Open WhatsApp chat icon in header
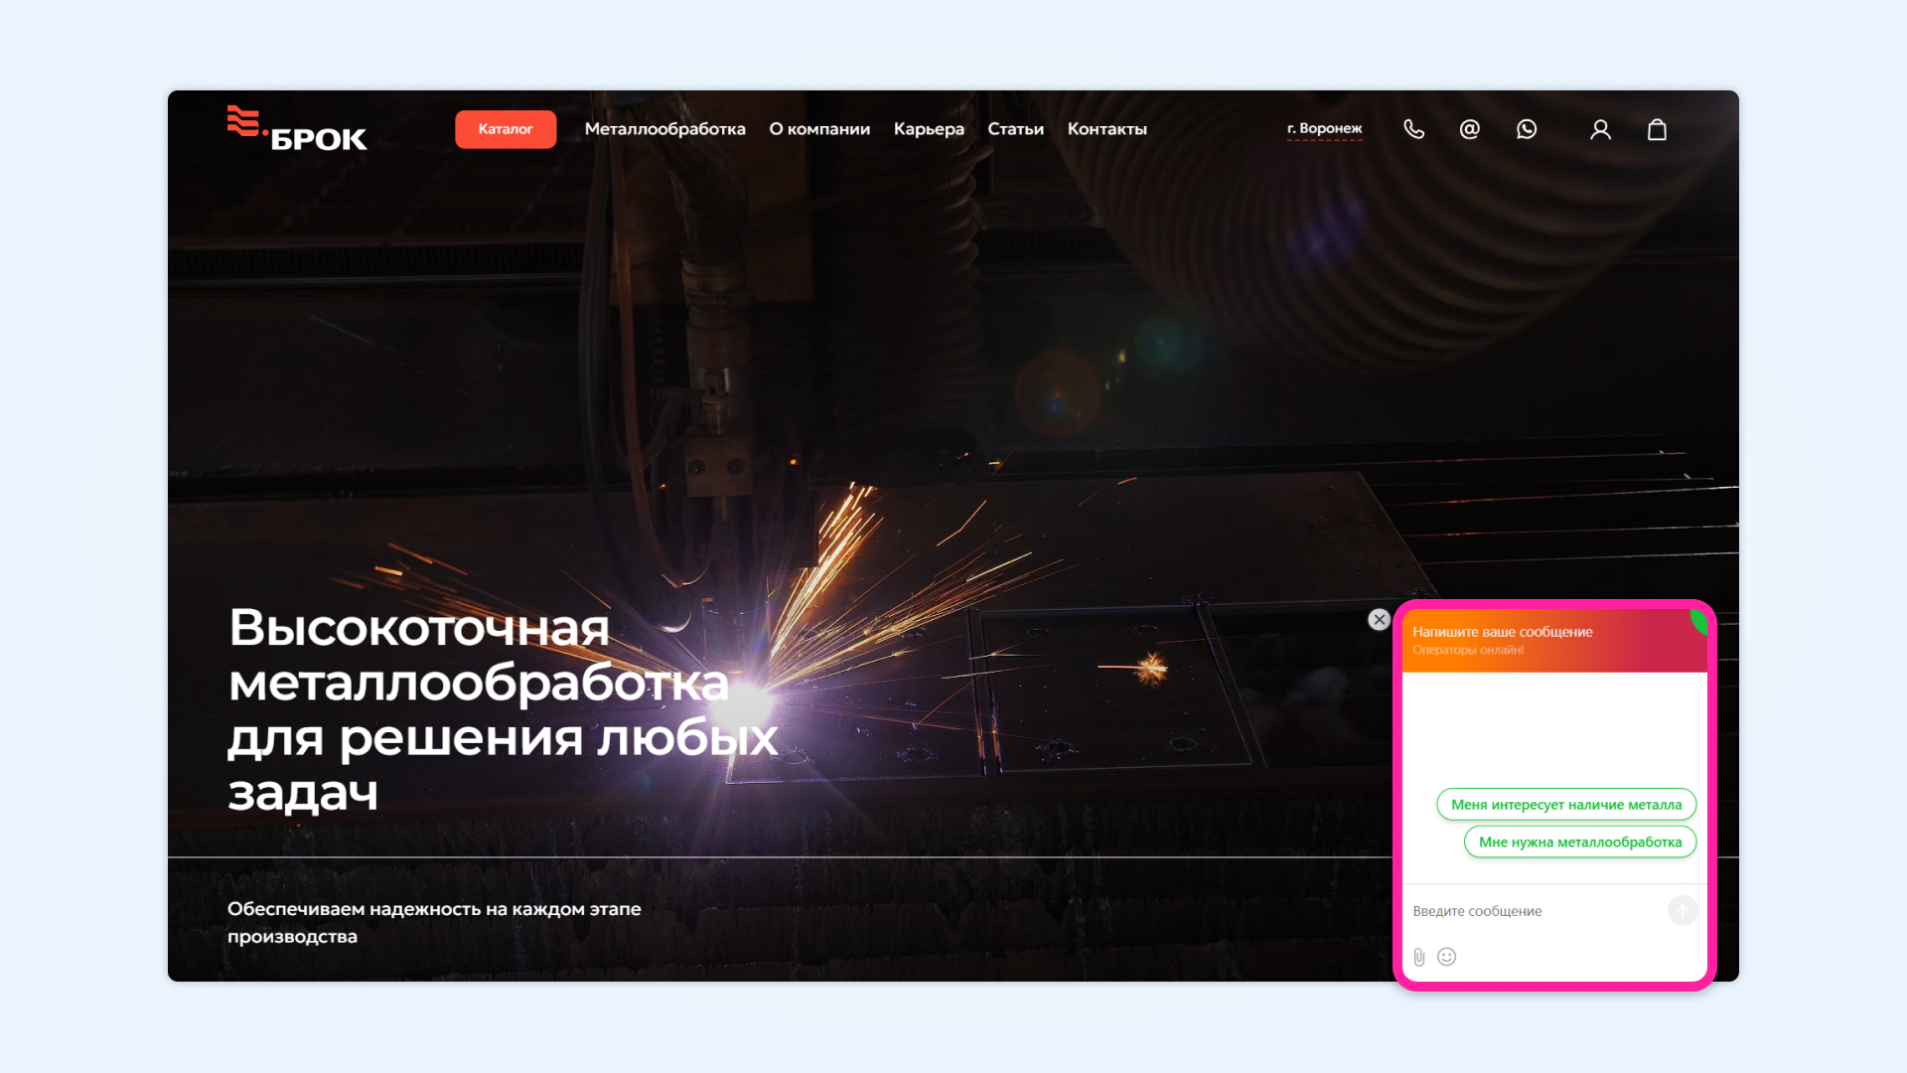This screenshot has height=1073, width=1907. (1527, 129)
